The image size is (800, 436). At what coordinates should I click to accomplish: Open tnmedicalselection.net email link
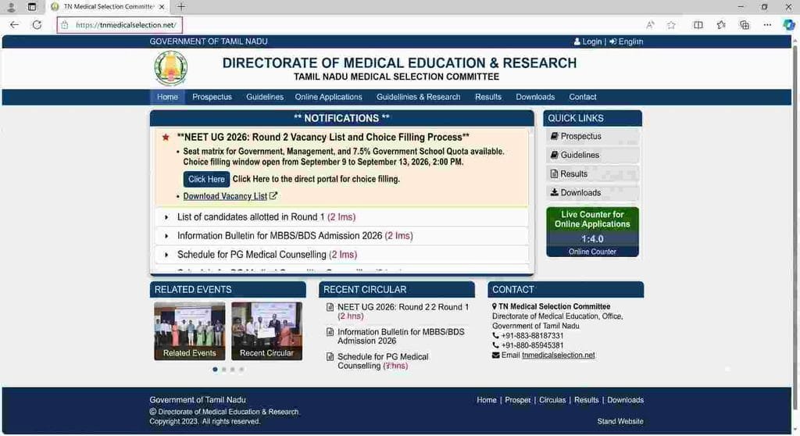pos(558,356)
